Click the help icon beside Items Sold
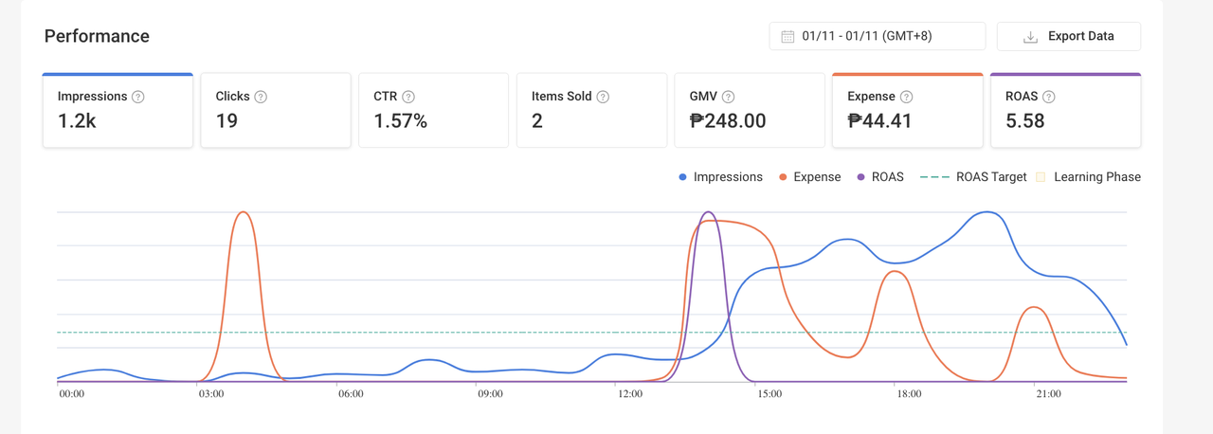1213x434 pixels. tap(603, 97)
